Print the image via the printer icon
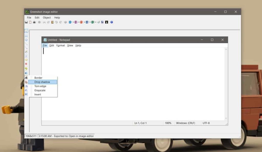The image size is (262, 152). (x=34, y=22)
